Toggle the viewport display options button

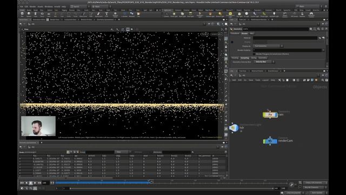(226, 135)
